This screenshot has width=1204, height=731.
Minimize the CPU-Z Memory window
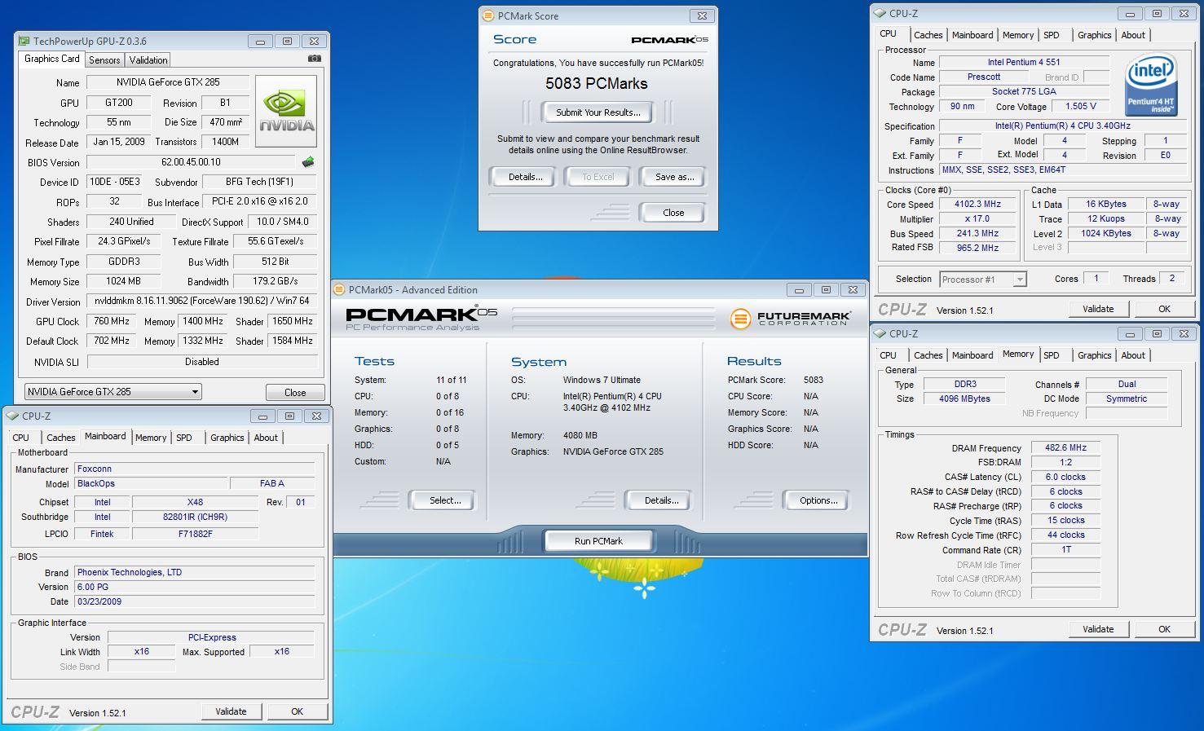point(1130,333)
